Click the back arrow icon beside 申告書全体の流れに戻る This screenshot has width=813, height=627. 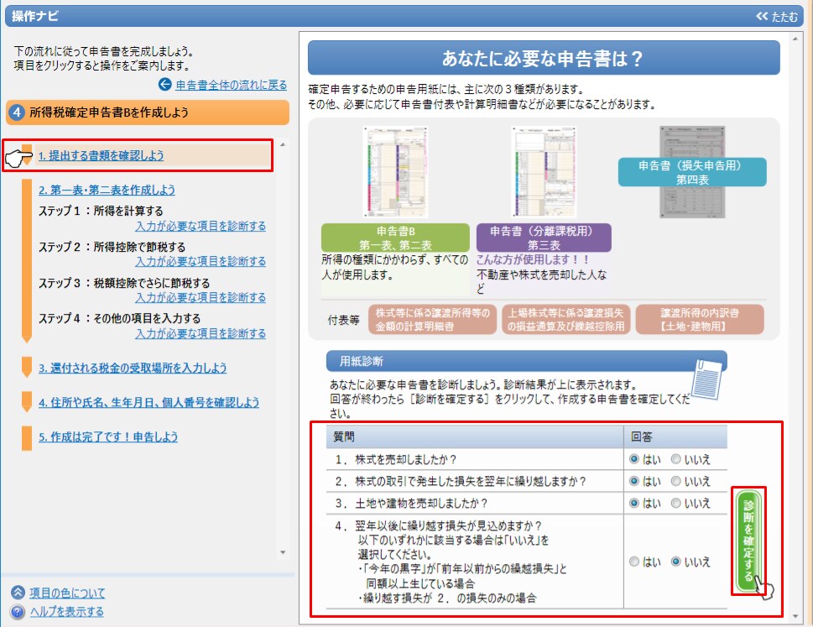click(x=165, y=85)
